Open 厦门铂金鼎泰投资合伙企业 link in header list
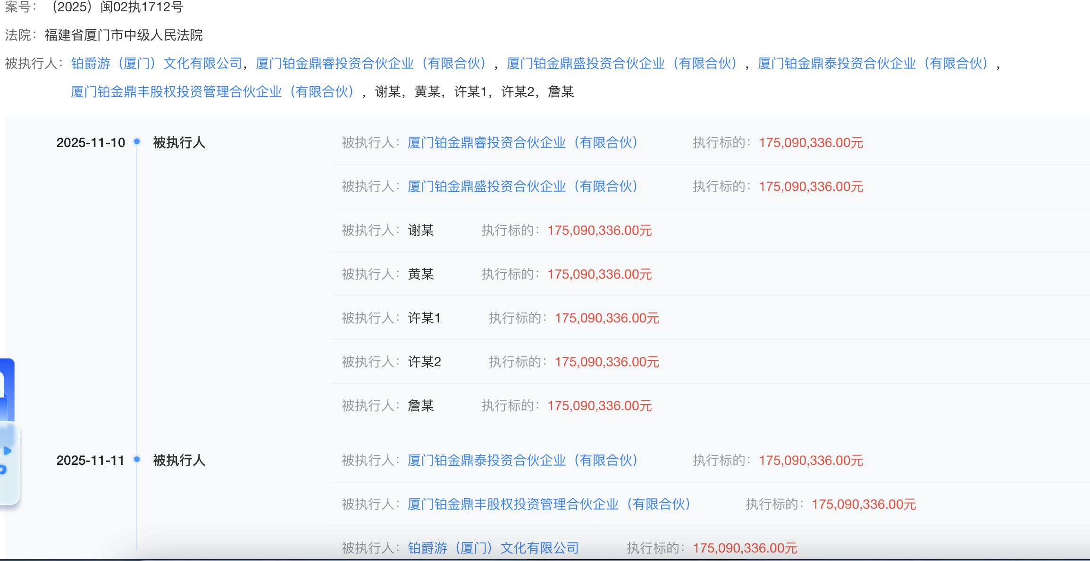Viewport: 1090px width, 561px height. click(x=875, y=64)
